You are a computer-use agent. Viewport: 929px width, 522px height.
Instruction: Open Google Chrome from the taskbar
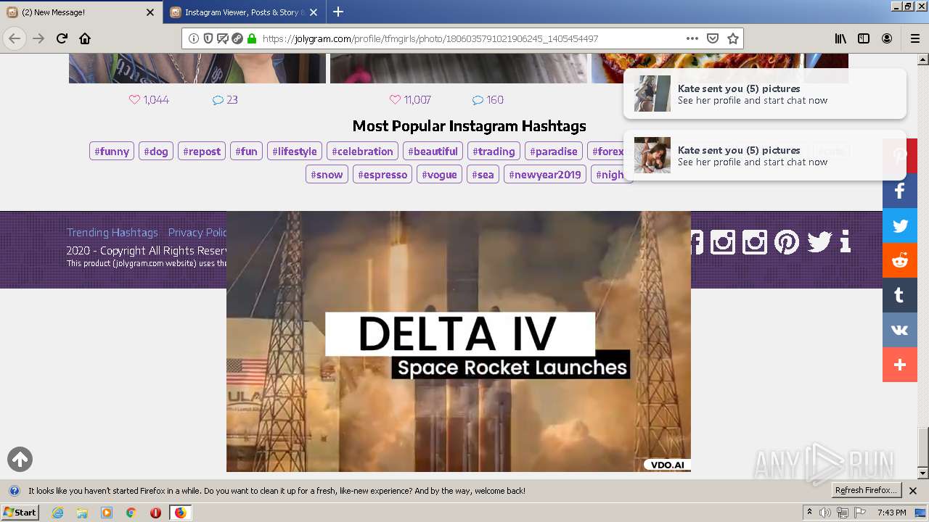[131, 513]
